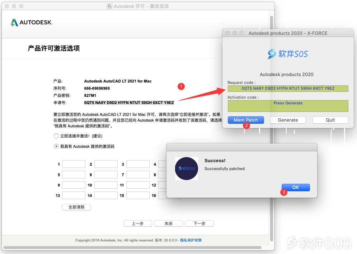The width and height of the screenshot is (357, 254).
Task: Confirm the Success dialog with OK
Action: point(296,187)
